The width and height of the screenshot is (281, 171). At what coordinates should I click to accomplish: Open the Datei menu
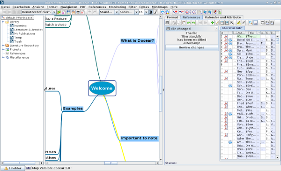[x=6, y=7]
